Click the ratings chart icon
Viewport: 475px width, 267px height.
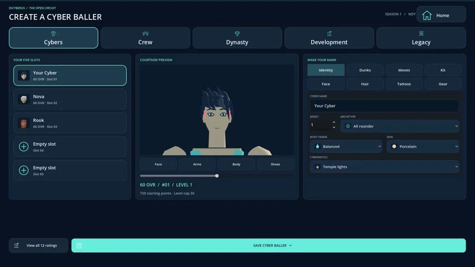pos(16,245)
